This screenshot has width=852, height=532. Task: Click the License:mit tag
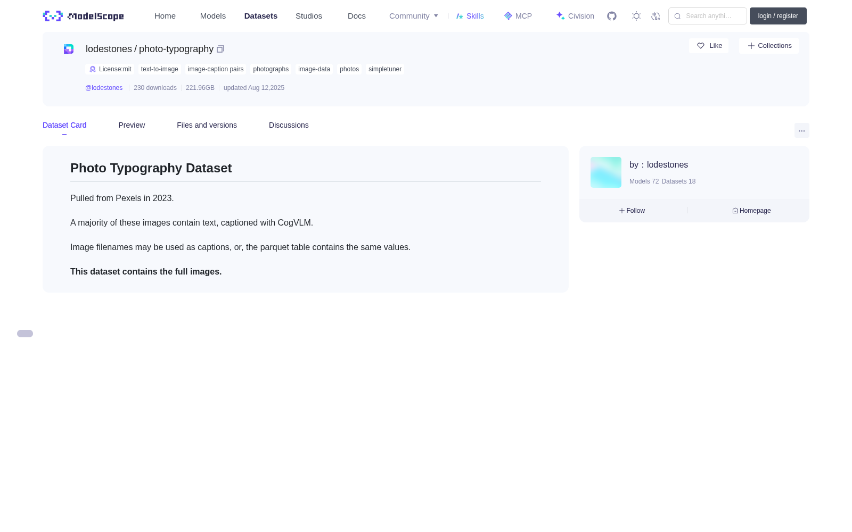pyautogui.click(x=110, y=69)
